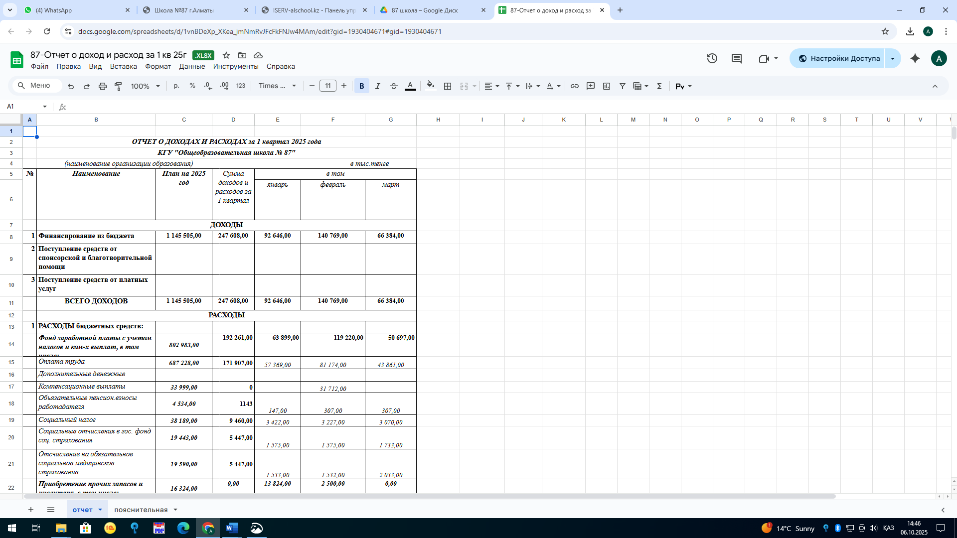Increase decimal places
The width and height of the screenshot is (957, 538).
point(224,86)
